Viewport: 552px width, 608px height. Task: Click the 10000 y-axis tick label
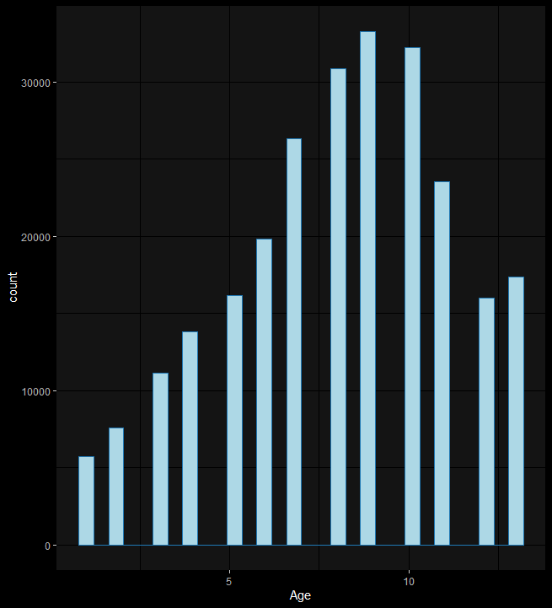[x=35, y=391]
